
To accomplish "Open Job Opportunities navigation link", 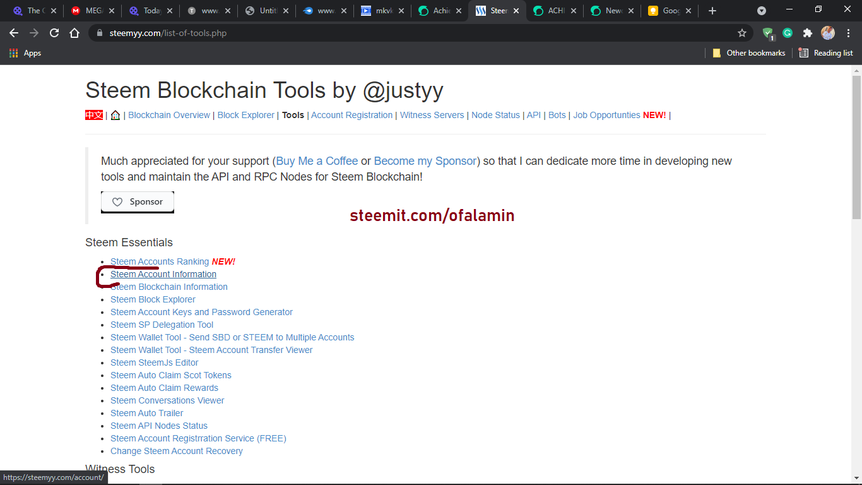I will coord(606,115).
